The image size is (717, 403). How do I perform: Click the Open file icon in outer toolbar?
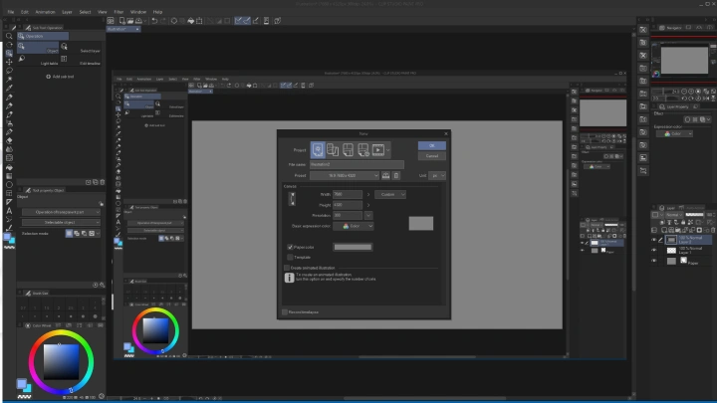130,21
